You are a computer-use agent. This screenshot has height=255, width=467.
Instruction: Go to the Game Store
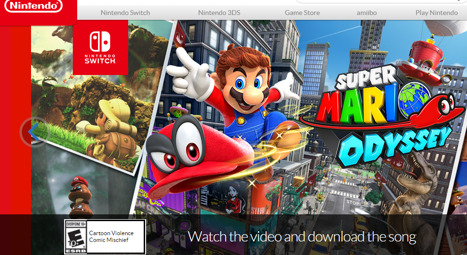point(302,13)
